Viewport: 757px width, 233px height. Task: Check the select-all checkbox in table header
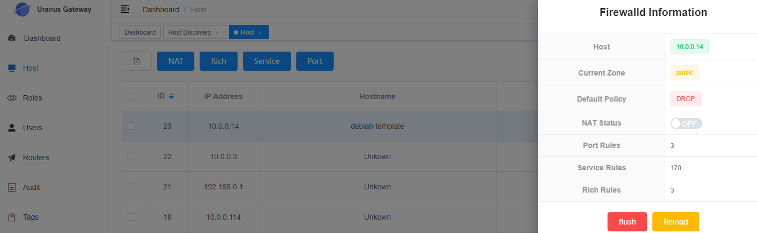(x=131, y=96)
